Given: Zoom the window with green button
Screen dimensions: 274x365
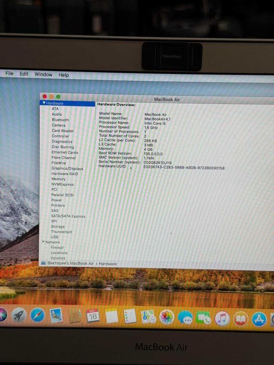Looking at the screenshot, I should point(58,96).
